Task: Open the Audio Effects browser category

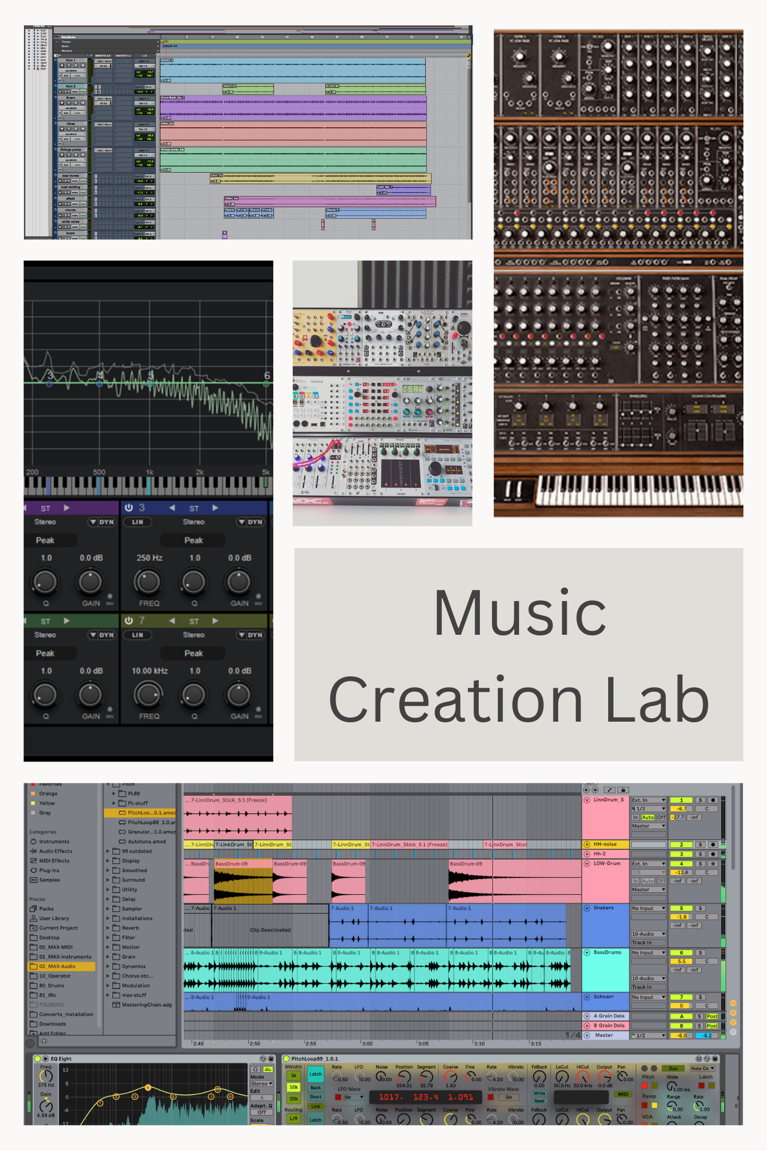Action: click(x=55, y=851)
